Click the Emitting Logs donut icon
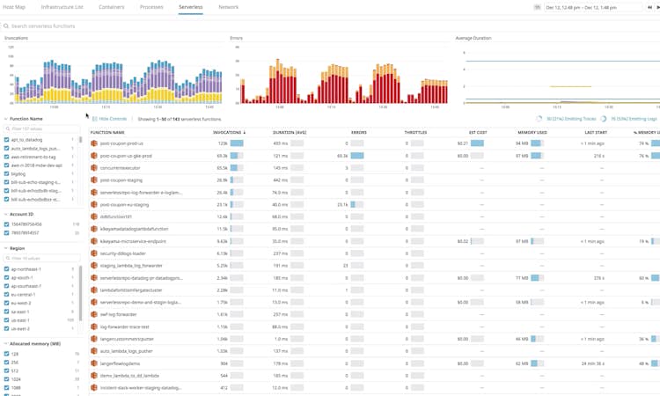 [x=604, y=119]
